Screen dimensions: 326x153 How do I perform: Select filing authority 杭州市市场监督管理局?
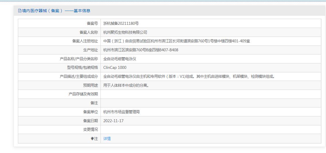point(121,112)
